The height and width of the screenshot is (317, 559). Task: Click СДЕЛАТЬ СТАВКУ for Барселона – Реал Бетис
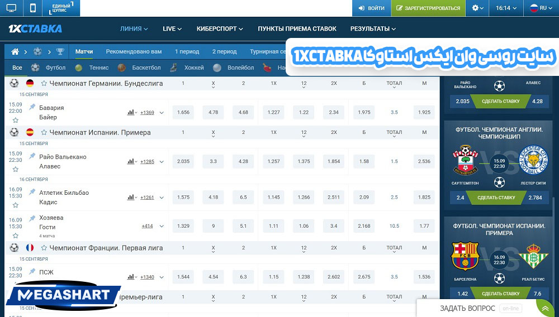(500, 294)
